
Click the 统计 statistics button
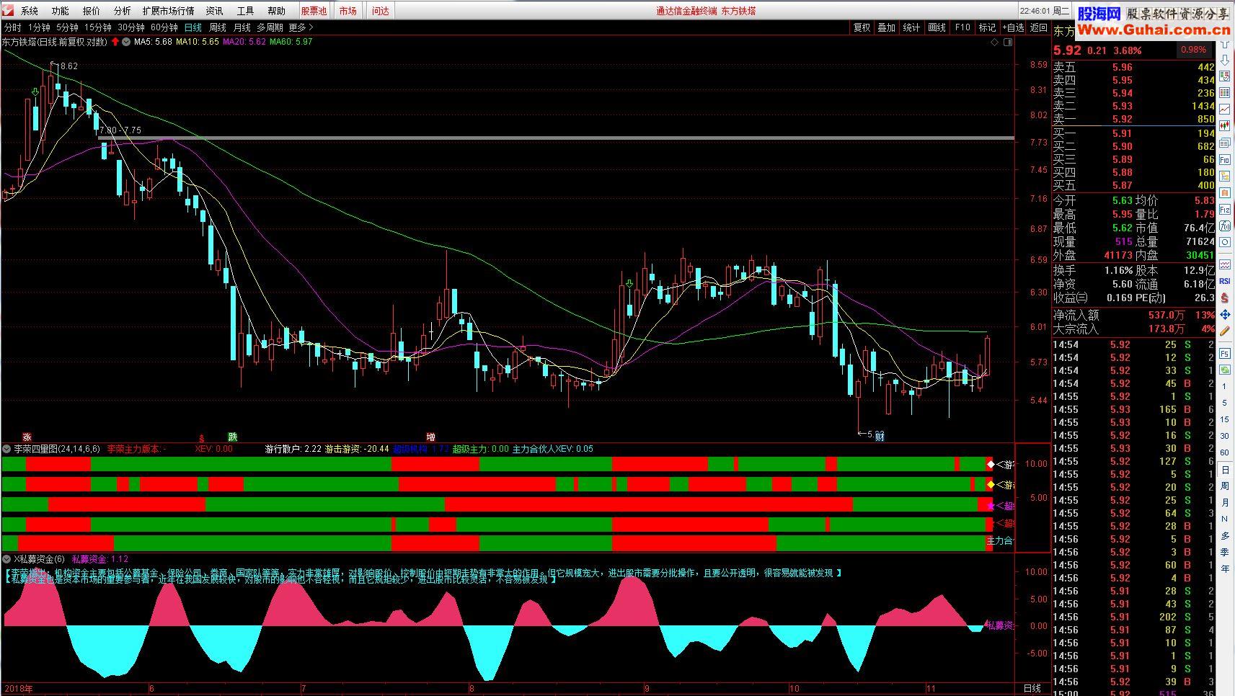tap(912, 27)
